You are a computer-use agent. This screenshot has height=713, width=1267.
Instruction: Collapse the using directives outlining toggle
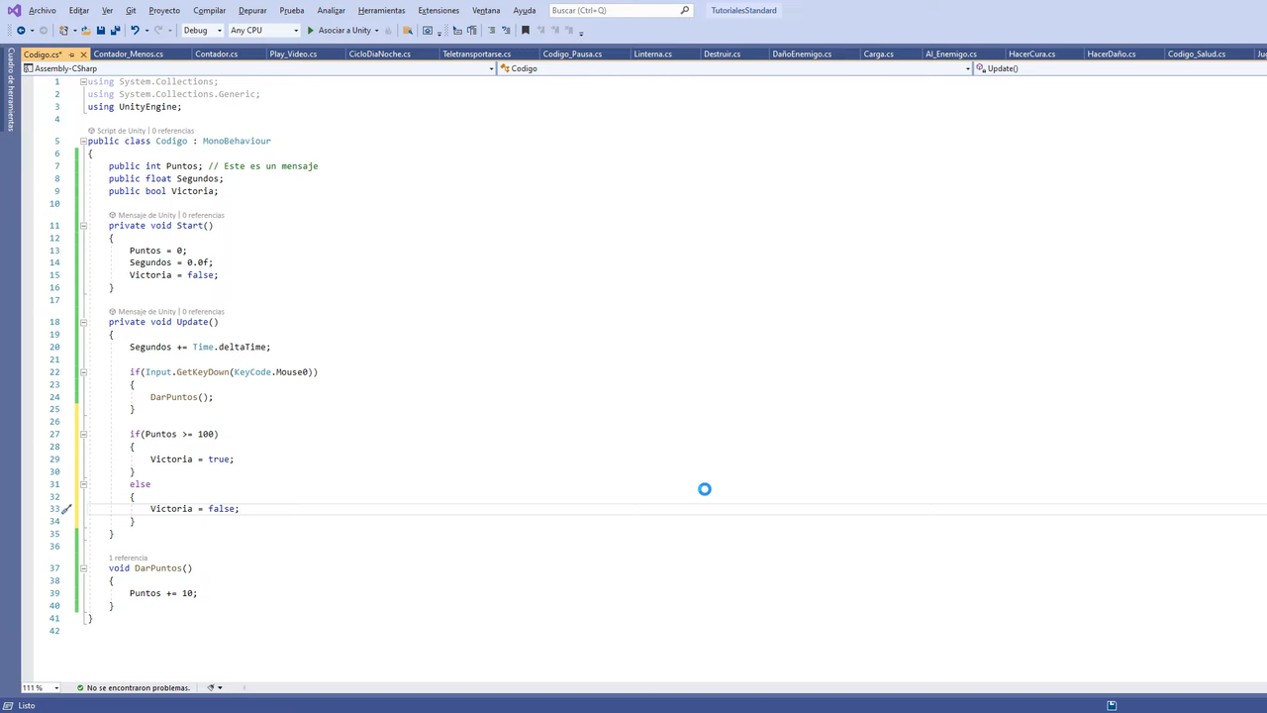83,81
